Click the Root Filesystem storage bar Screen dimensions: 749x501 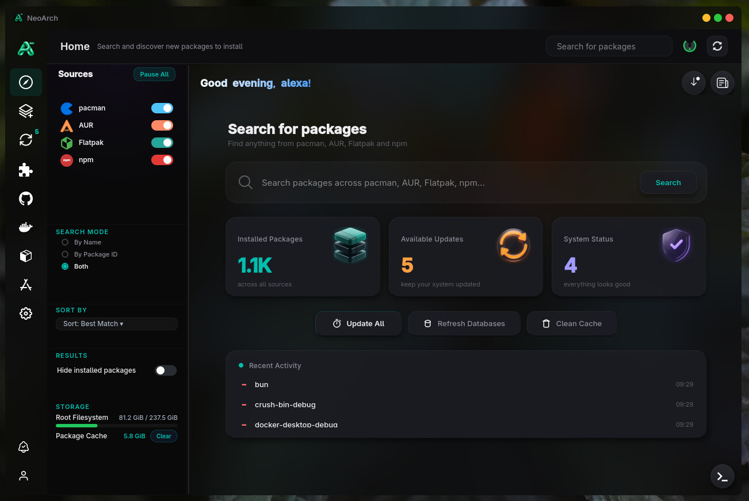117,426
